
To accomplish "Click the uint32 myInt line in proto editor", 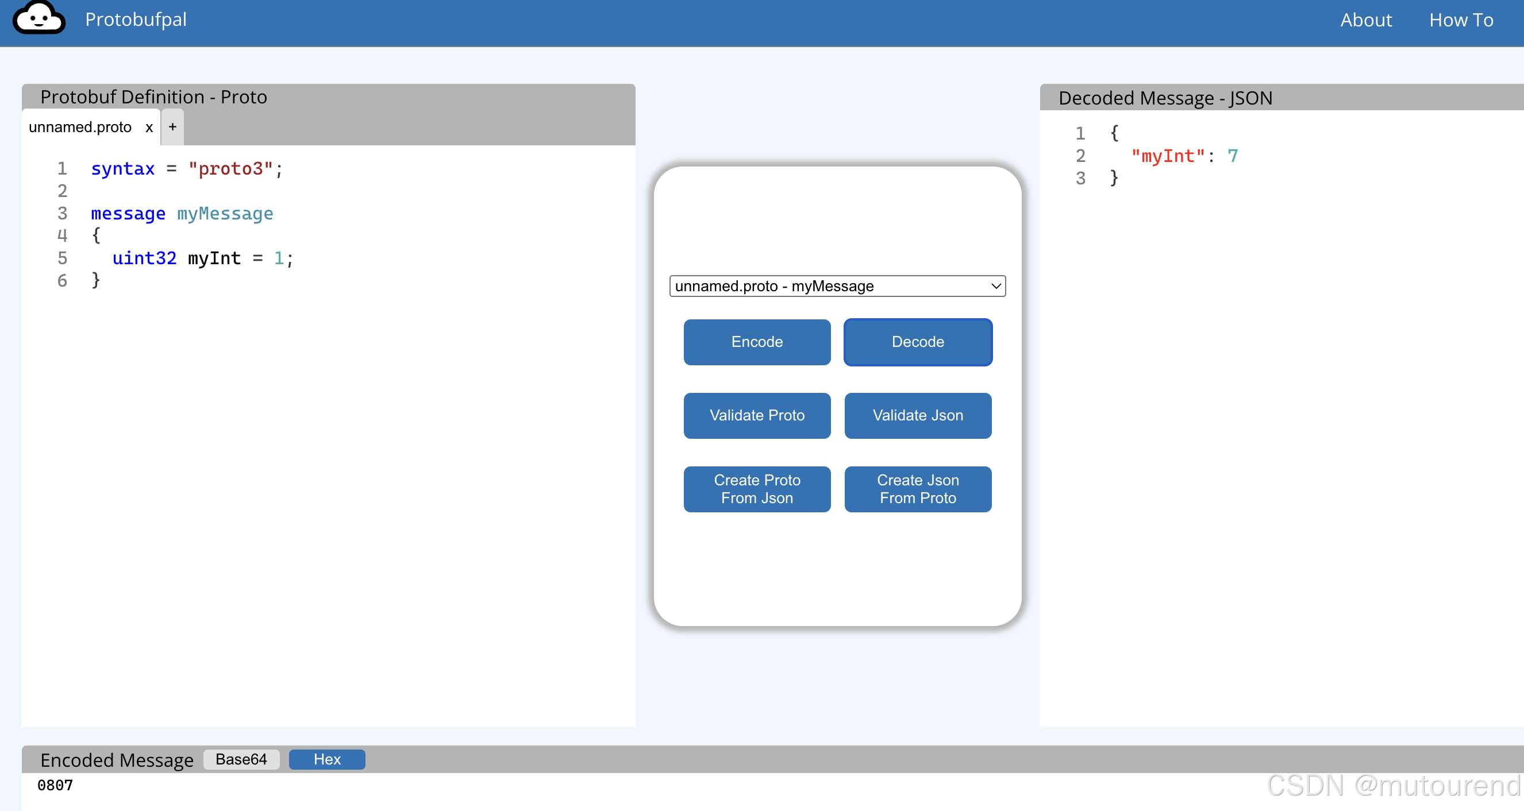I will click(202, 258).
